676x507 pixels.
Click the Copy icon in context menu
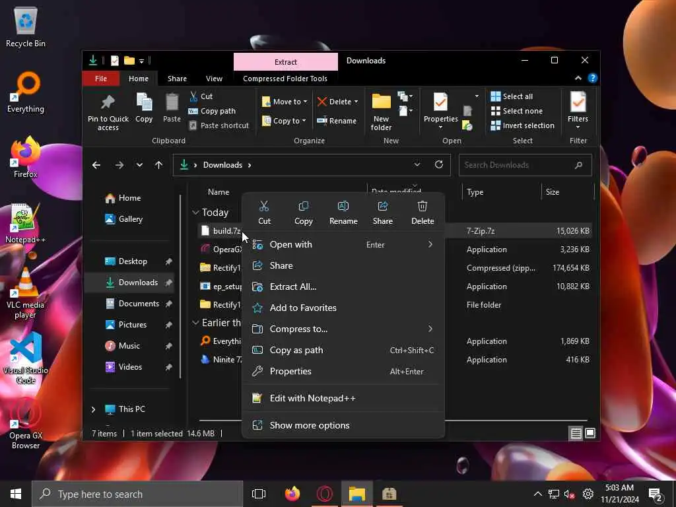pos(304,206)
